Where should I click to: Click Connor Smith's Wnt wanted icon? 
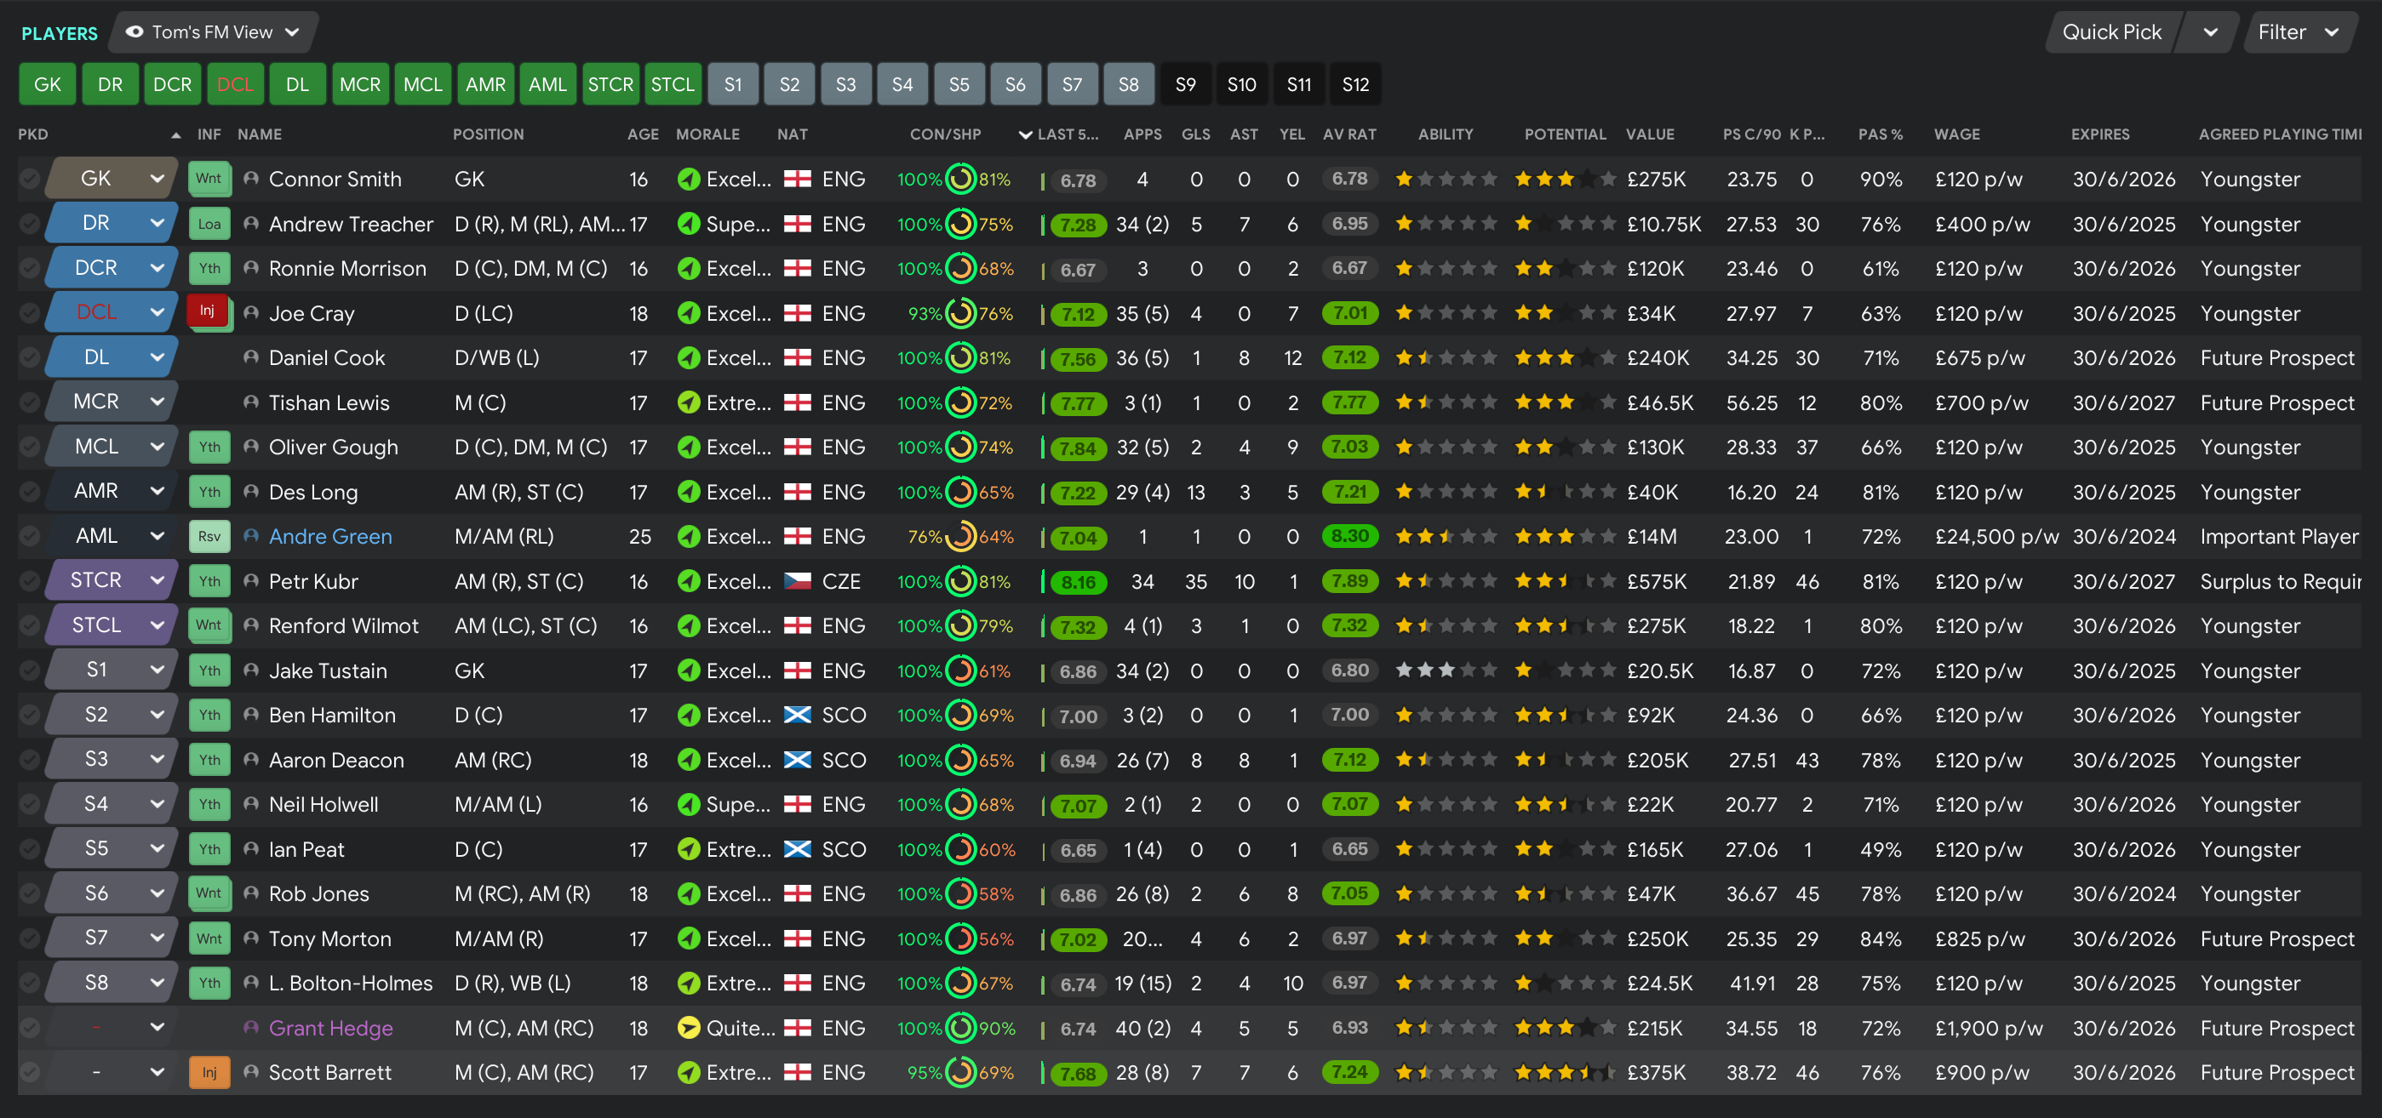(209, 179)
